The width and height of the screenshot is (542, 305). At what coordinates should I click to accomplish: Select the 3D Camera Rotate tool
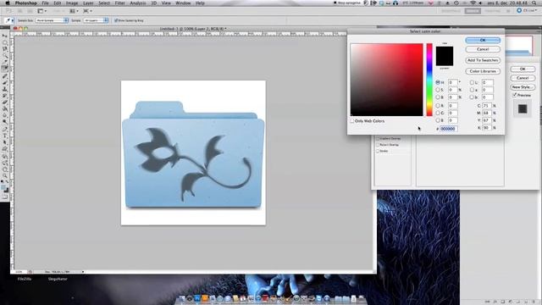[5, 163]
